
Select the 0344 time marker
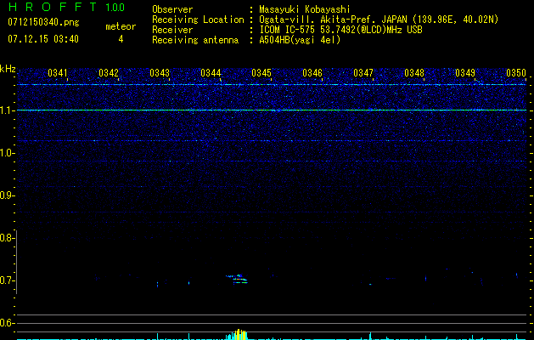pyautogui.click(x=211, y=73)
